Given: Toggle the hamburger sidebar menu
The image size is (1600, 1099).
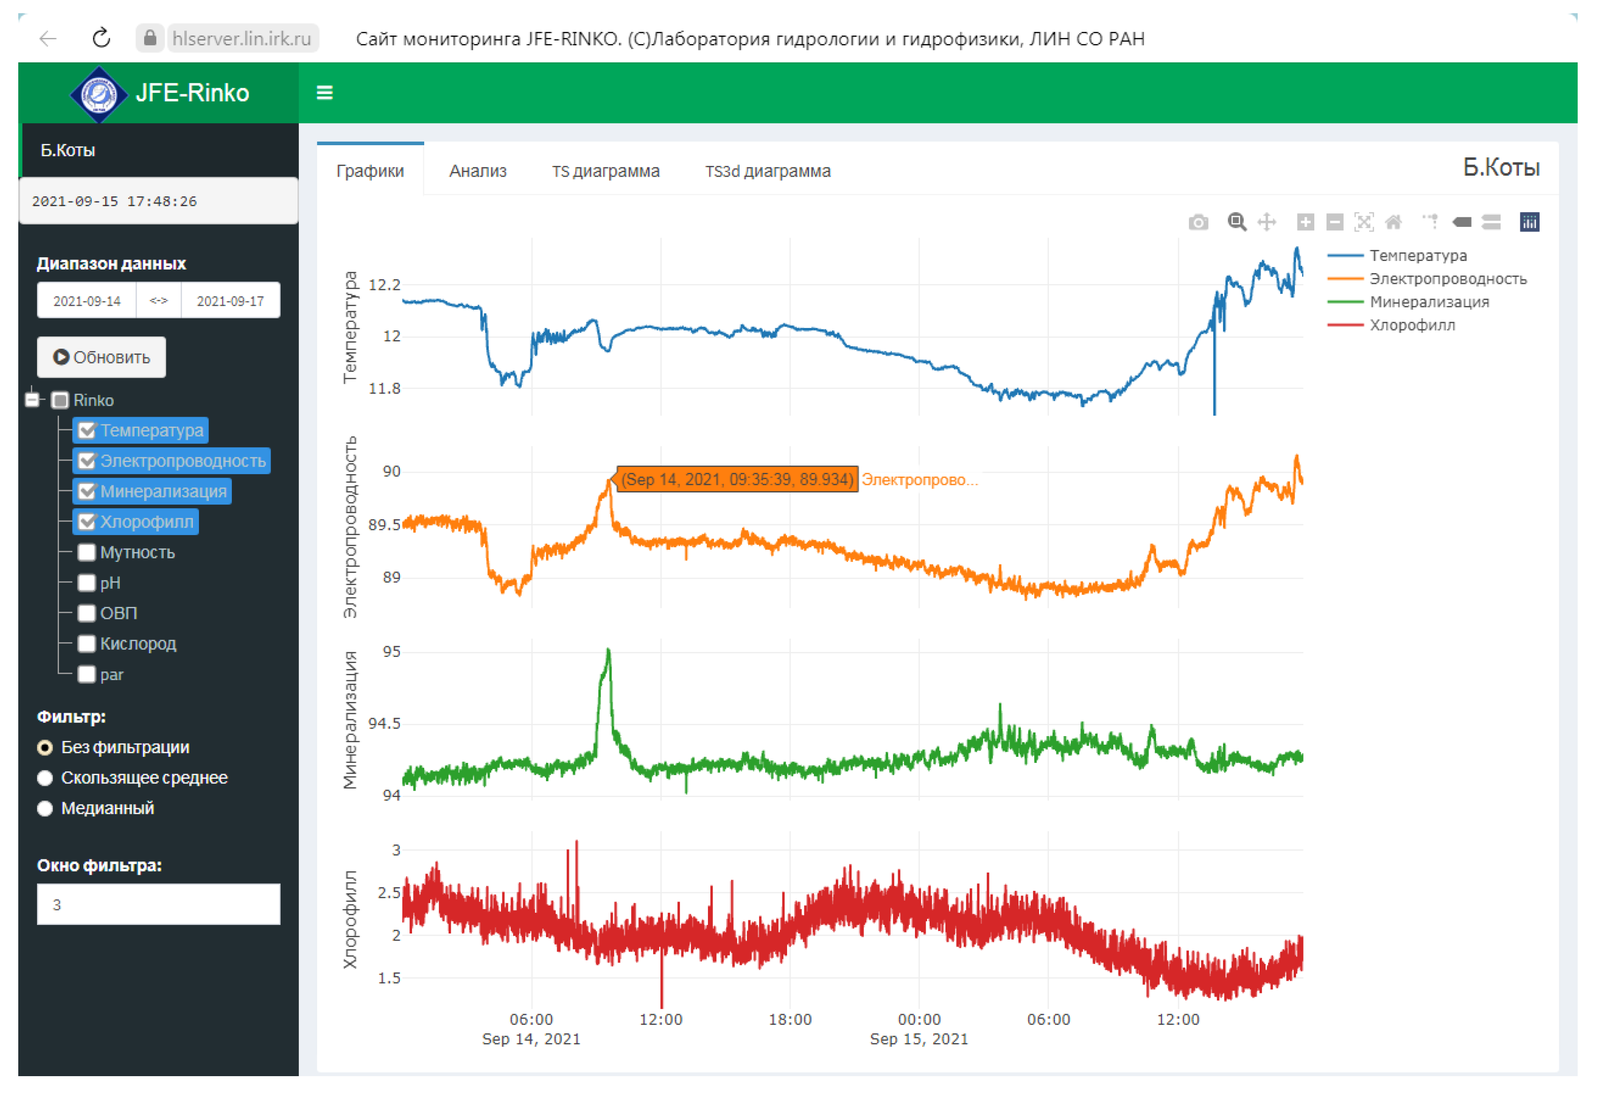Looking at the screenshot, I should click(x=324, y=92).
